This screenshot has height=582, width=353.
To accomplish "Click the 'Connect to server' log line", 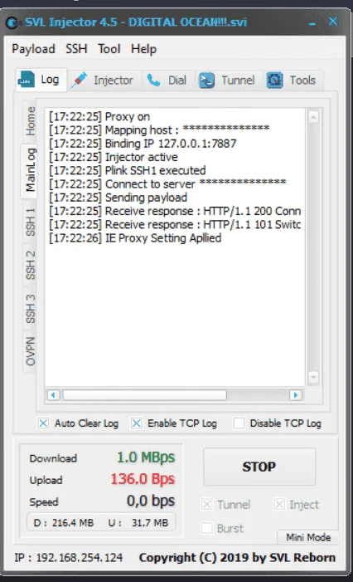I will tap(167, 183).
